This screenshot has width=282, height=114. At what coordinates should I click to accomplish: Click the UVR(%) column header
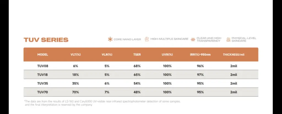tap(167, 55)
